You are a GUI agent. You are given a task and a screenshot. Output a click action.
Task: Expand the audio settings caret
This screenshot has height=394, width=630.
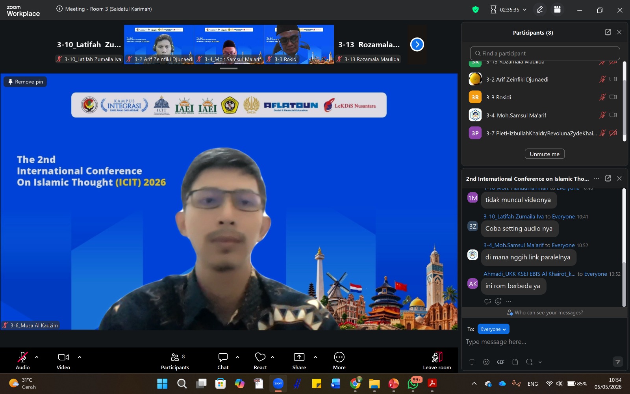(x=37, y=357)
